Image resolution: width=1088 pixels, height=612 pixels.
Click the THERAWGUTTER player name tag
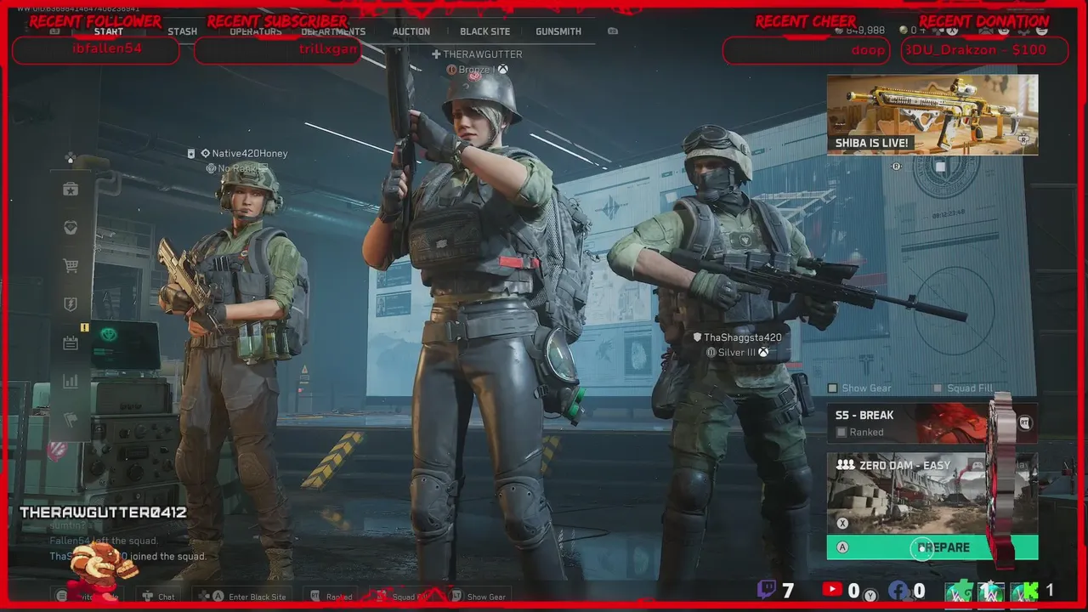tap(483, 54)
